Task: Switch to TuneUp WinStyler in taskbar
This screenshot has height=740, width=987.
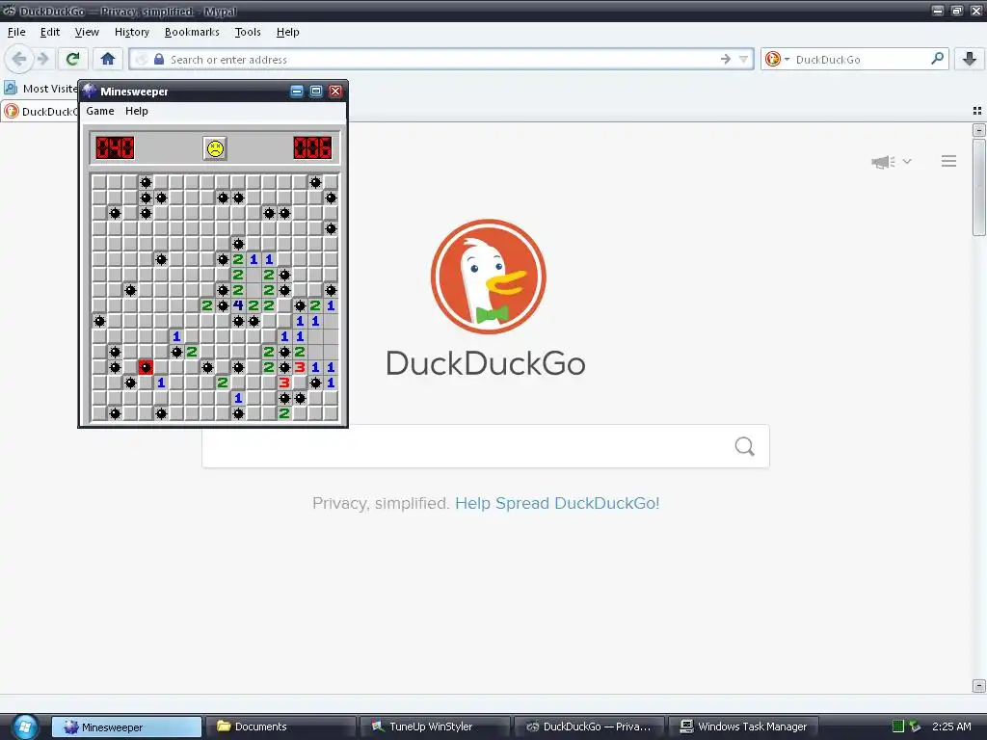Action: click(x=435, y=727)
